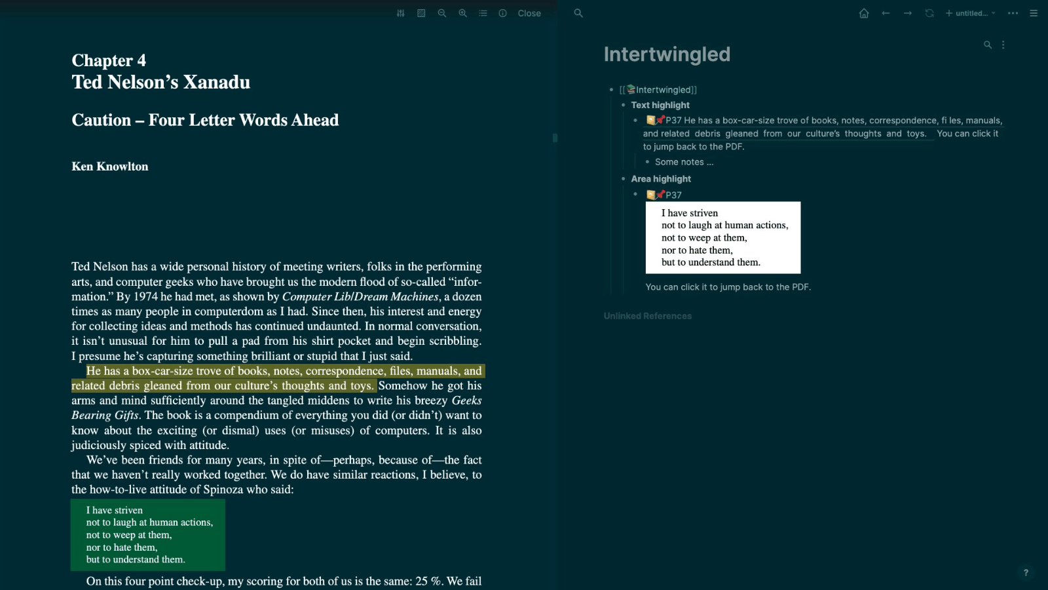
Task: Open the [[Intertwingled]] page link
Action: (658, 90)
